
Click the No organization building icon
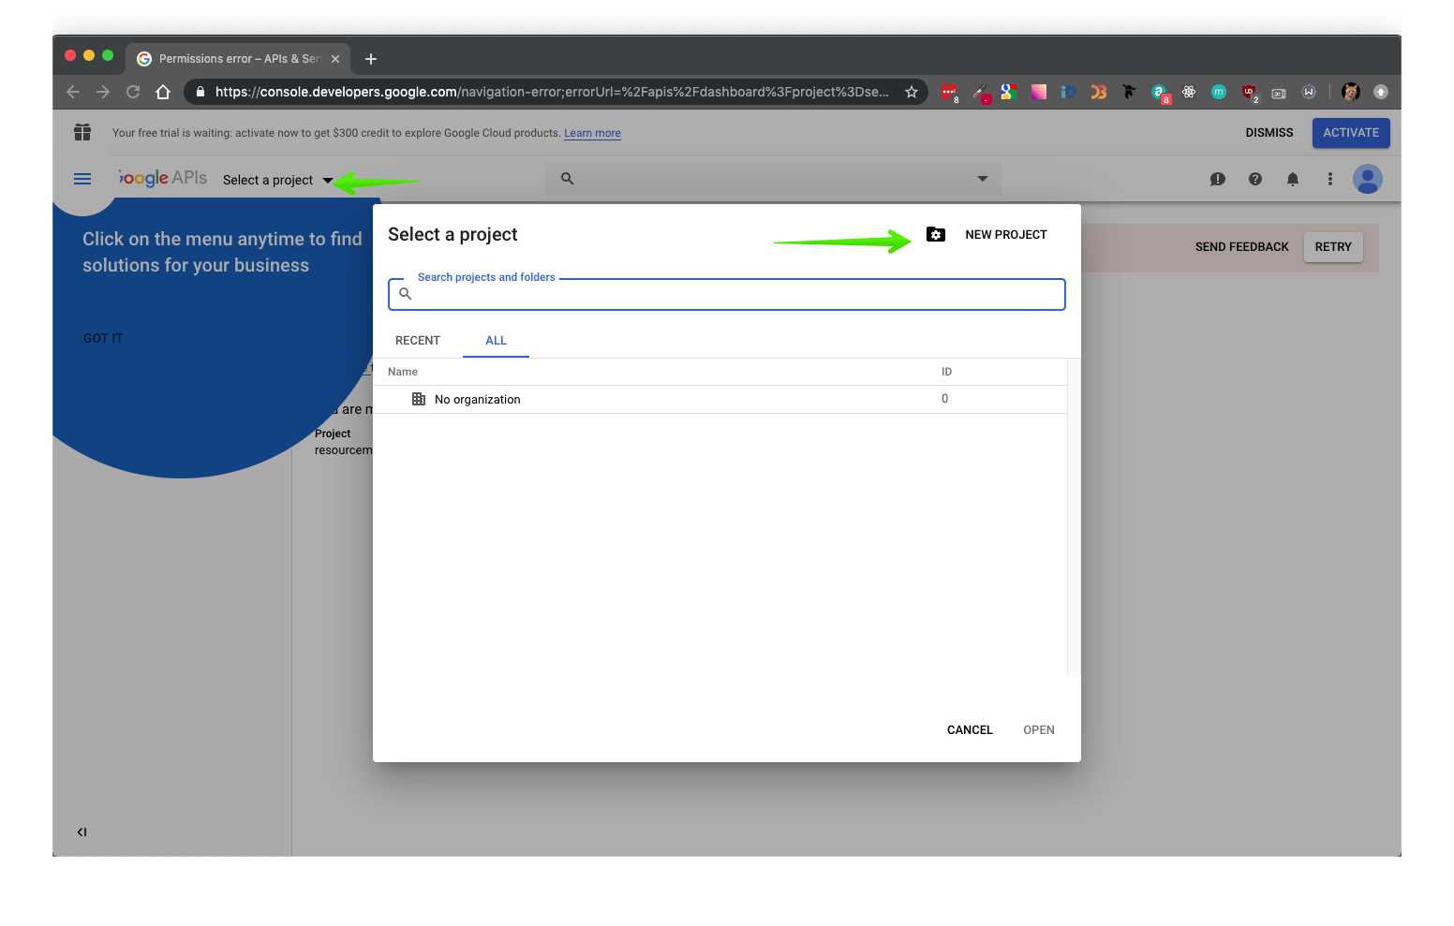point(418,398)
